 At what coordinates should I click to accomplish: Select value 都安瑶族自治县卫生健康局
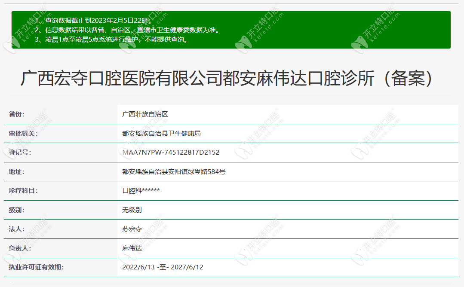pyautogui.click(x=161, y=133)
